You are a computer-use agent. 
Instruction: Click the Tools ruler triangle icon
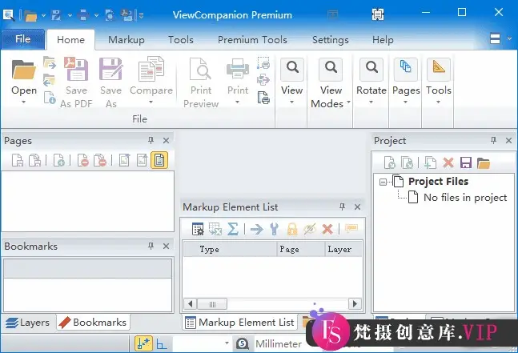[x=439, y=70]
